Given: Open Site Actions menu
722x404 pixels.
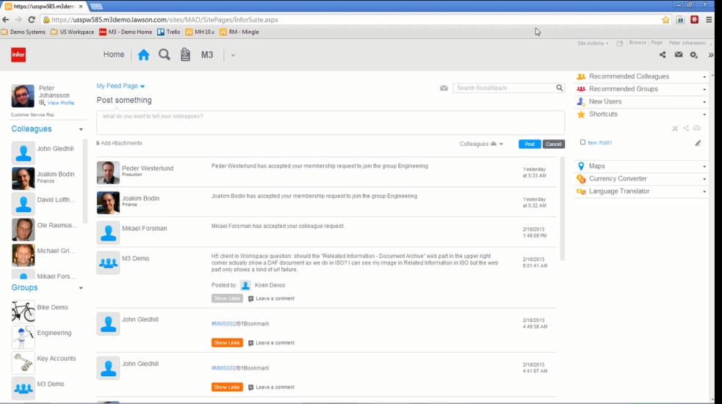Looking at the screenshot, I should click(x=593, y=43).
